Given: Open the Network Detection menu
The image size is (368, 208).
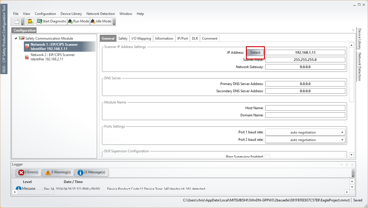Looking at the screenshot, I should [101, 14].
